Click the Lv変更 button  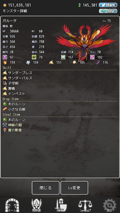pyautogui.click(x=74, y=188)
